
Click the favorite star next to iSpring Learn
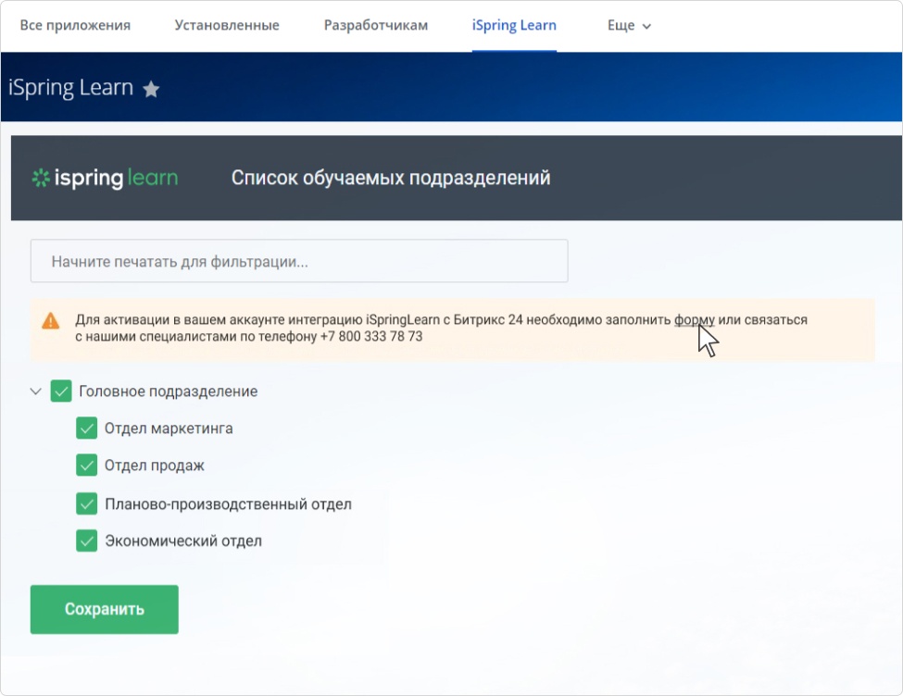151,89
